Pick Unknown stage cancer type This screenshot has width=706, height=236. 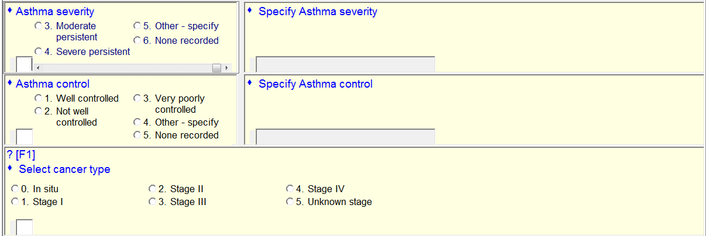pos(290,202)
